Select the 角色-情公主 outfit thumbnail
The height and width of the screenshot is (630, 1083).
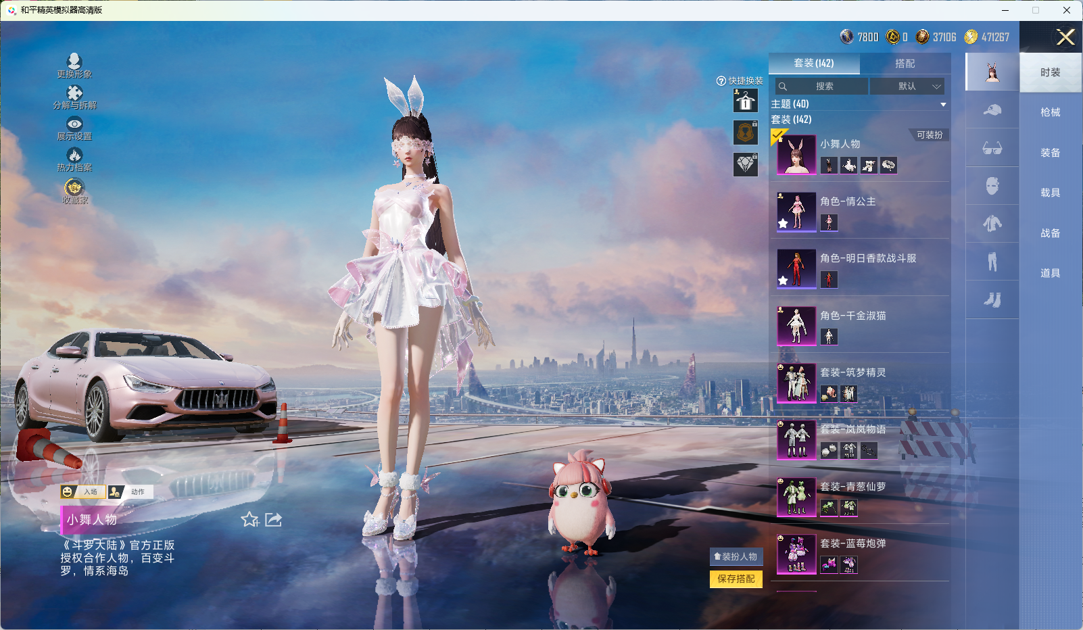pos(796,212)
